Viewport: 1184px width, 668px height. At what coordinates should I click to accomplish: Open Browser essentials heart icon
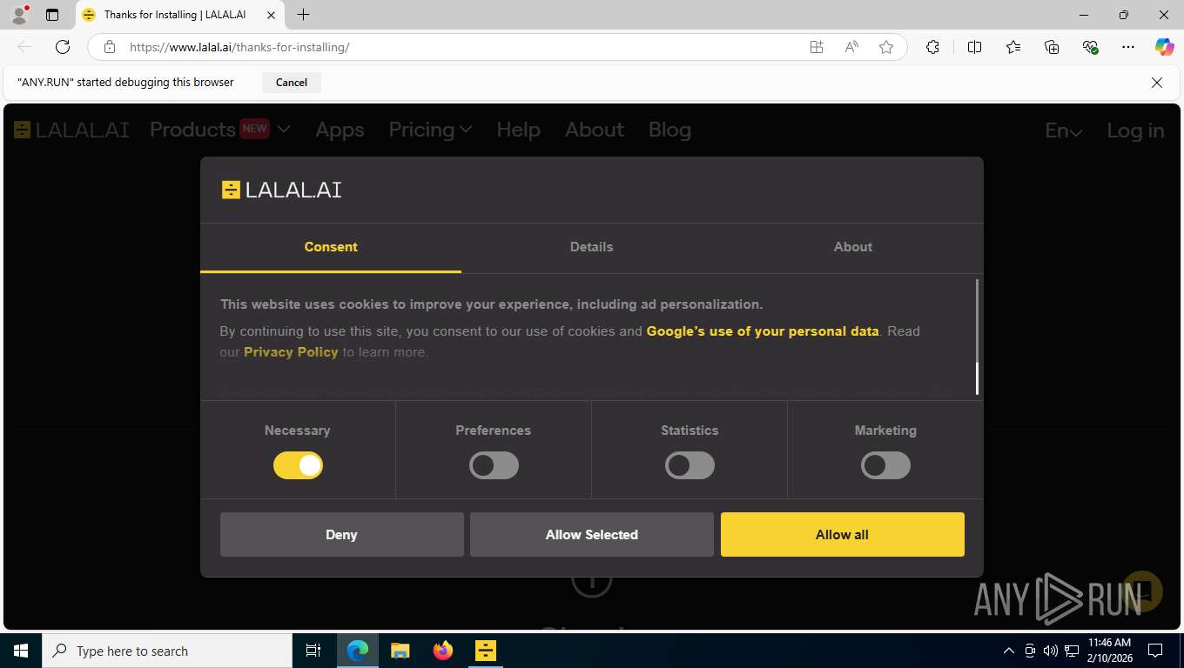(1090, 47)
